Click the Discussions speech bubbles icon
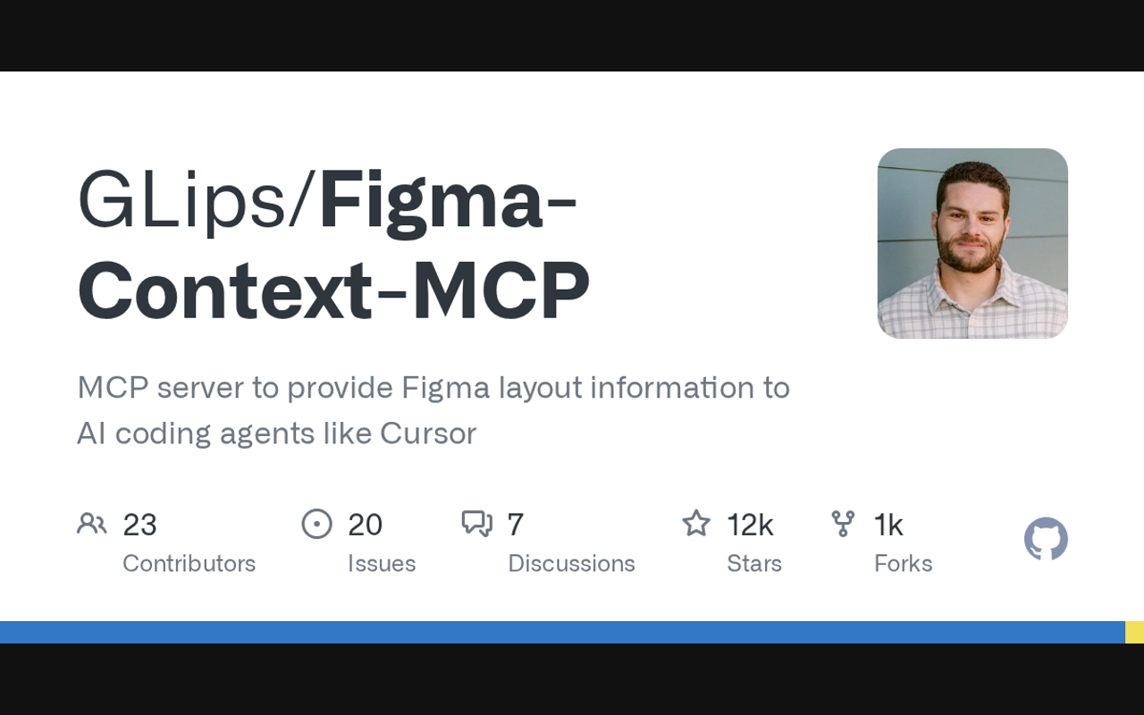Image resolution: width=1144 pixels, height=715 pixels. 476,524
